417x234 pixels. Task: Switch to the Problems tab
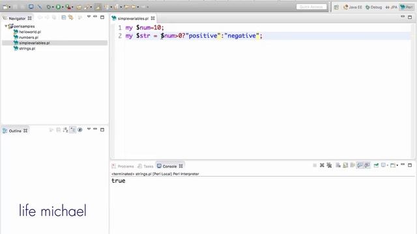123,166
